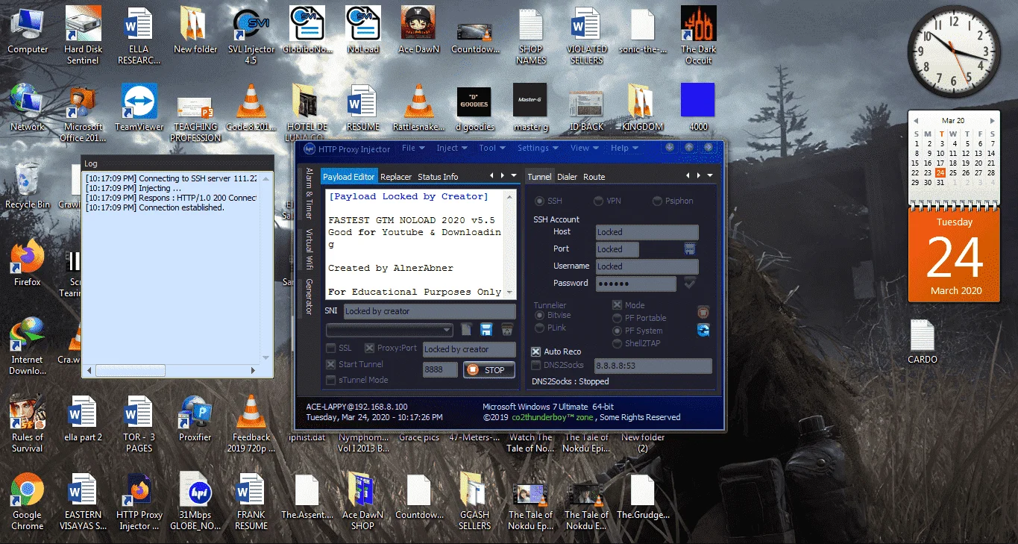Go to next month in calendar gadget

[x=992, y=120]
